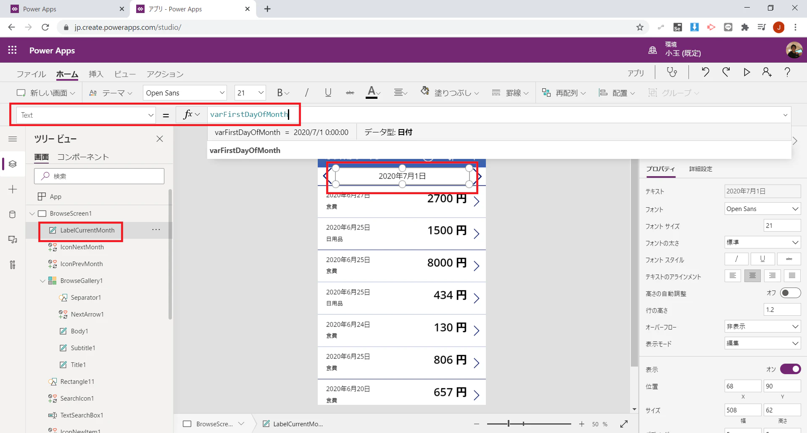The width and height of the screenshot is (807, 433).
Task: Toggle underline in the top toolbar
Action: (328, 93)
